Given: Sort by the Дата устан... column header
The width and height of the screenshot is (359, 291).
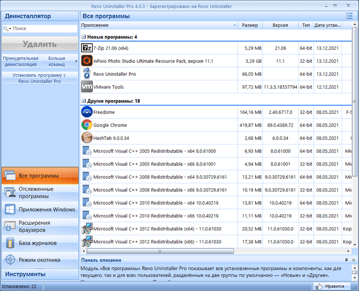Looking at the screenshot, I should pos(328,25).
